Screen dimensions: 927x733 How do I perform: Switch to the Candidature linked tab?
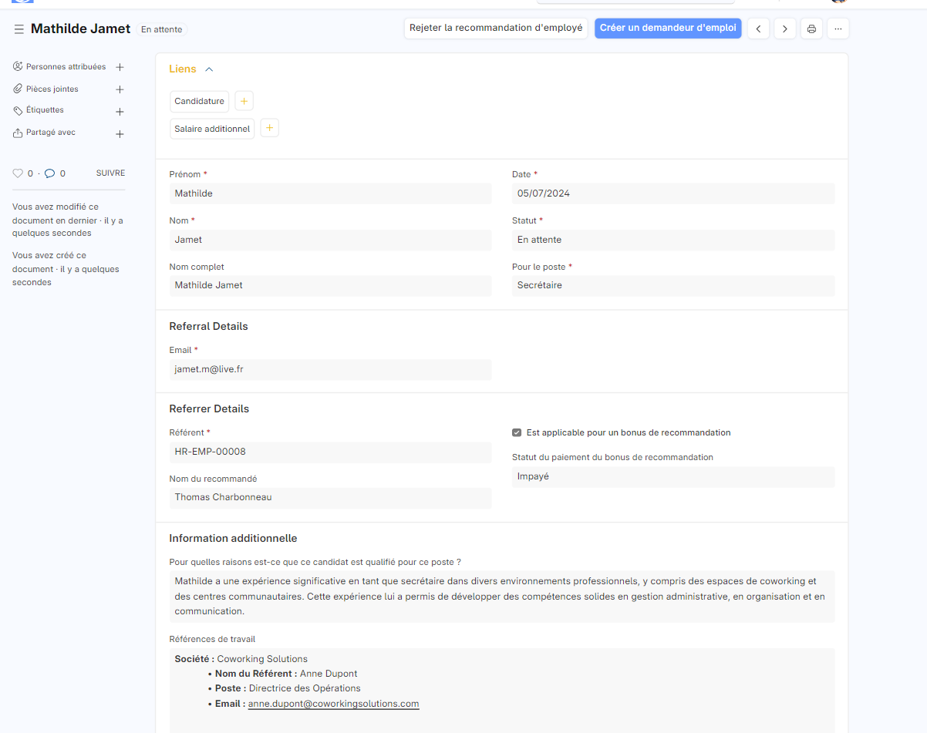point(199,100)
